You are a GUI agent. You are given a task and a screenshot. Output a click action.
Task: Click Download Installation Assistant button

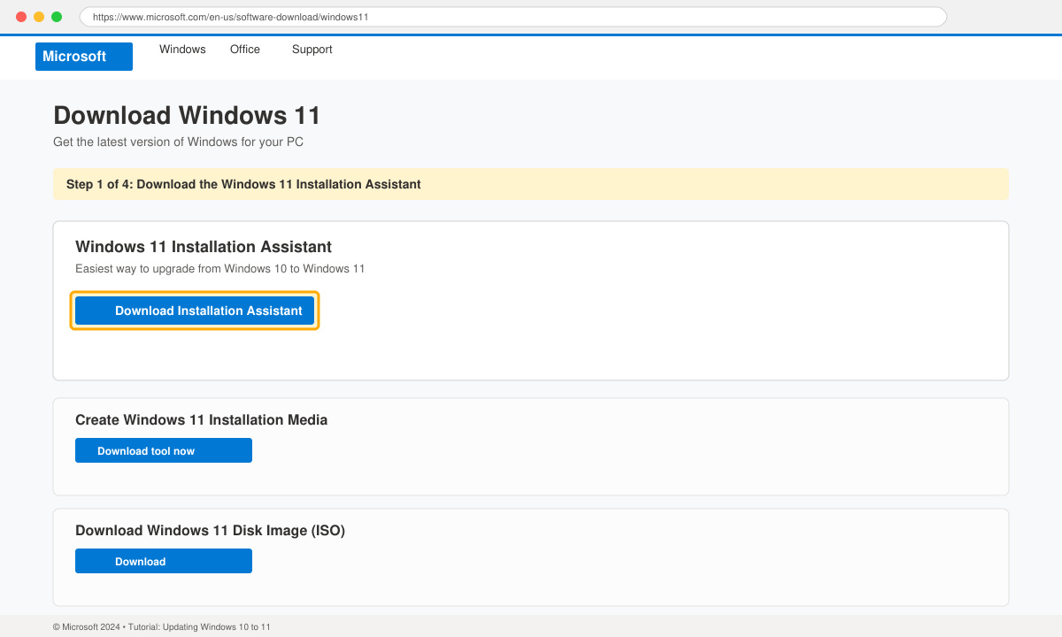pyautogui.click(x=195, y=311)
